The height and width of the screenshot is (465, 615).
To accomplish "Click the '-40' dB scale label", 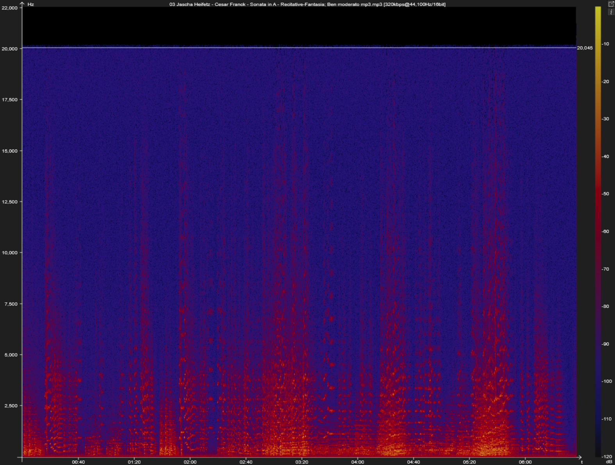I will pyautogui.click(x=606, y=156).
